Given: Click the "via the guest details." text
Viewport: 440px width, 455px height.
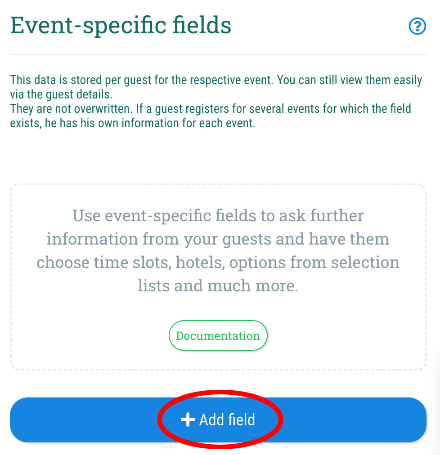Looking at the screenshot, I should (x=61, y=94).
